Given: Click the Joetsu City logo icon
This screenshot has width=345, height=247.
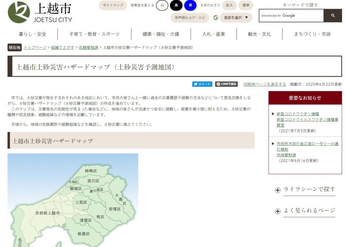Looking at the screenshot, I should 19,12.
